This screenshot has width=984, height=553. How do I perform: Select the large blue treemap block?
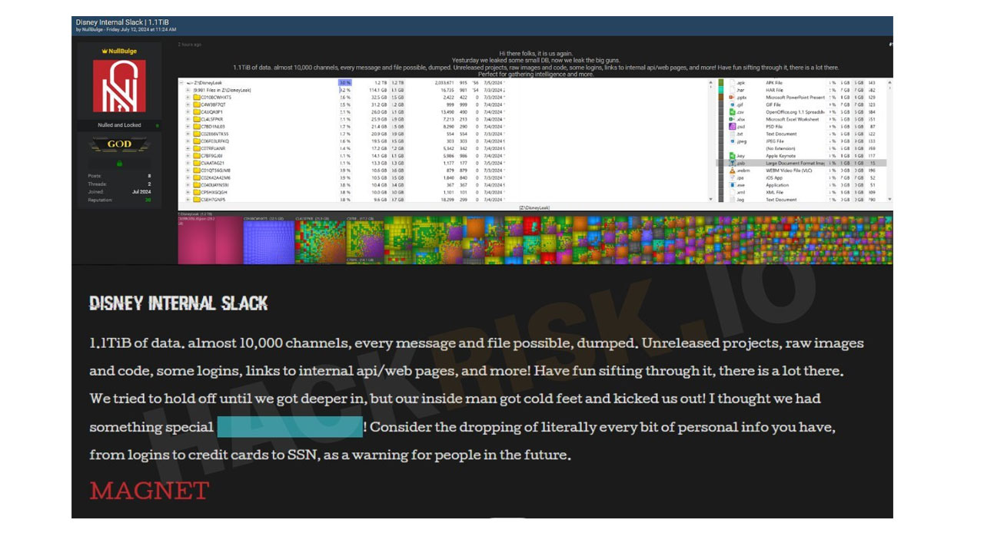coord(269,240)
